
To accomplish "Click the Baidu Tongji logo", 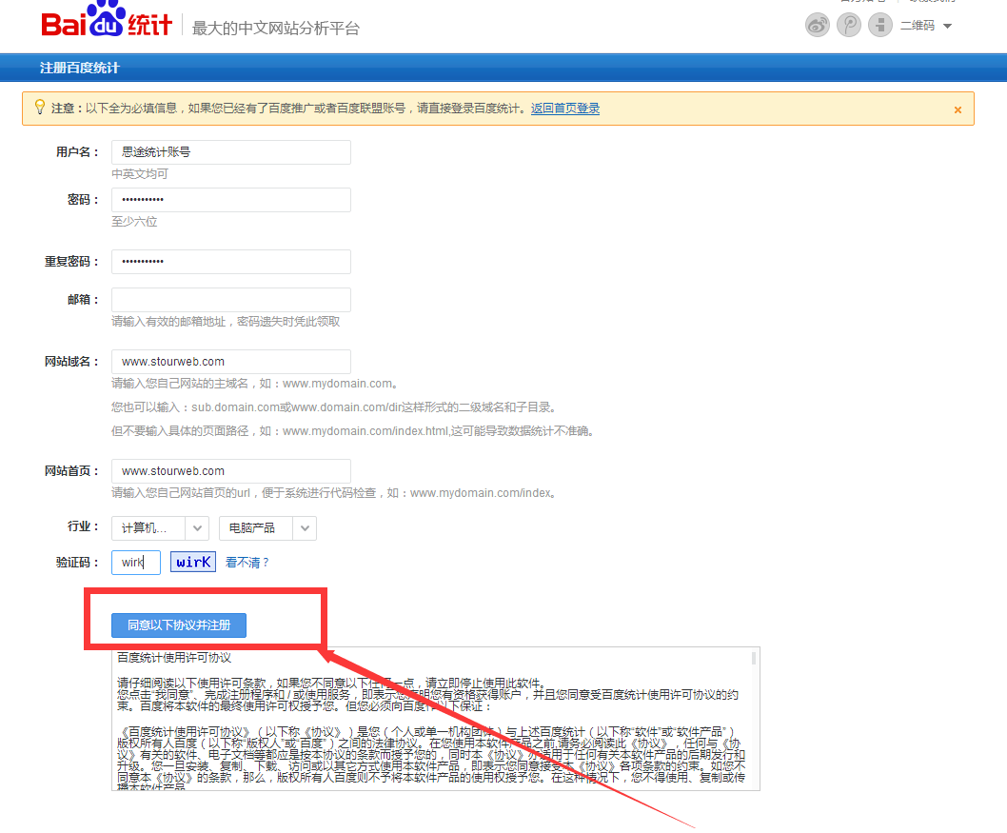I will click(x=108, y=24).
